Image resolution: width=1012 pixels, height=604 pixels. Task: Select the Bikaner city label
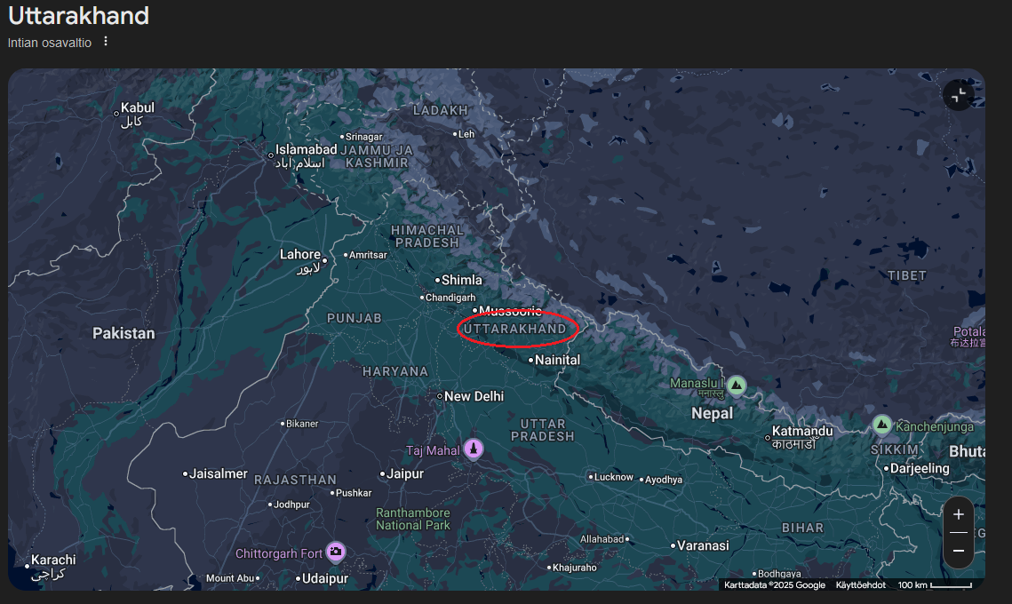(301, 424)
